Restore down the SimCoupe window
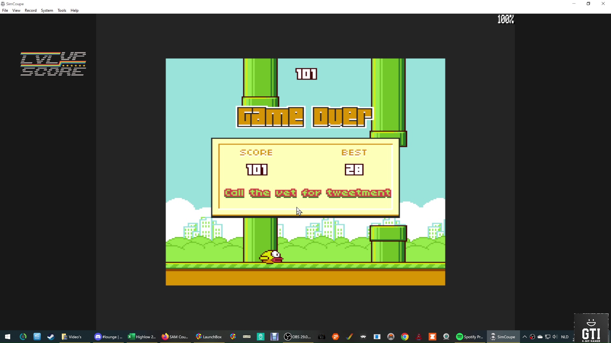This screenshot has height=343, width=611. 588,4
